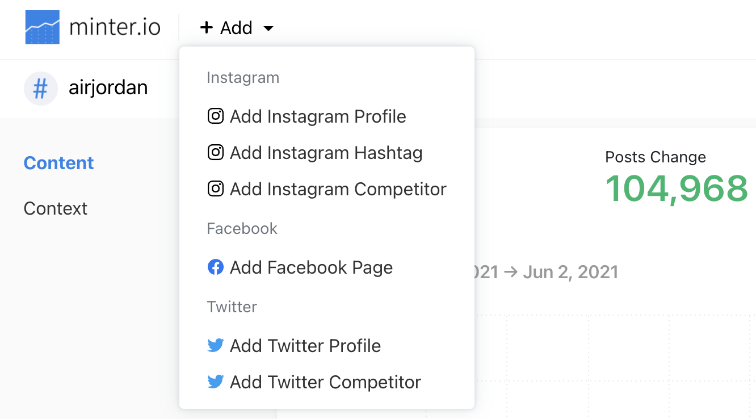
Task: Choose Add Twitter Profile from the dropdown
Action: click(305, 346)
